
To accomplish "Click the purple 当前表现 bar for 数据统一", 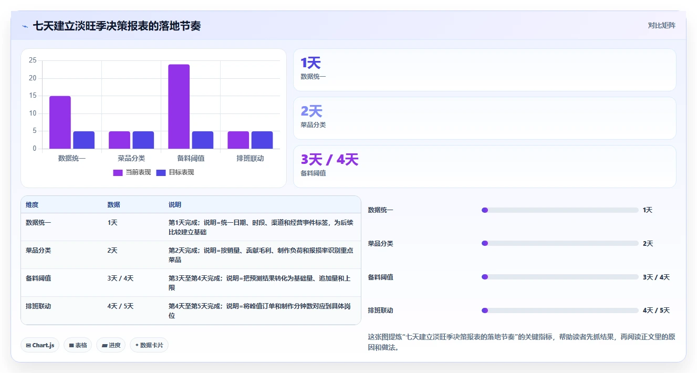I will point(60,122).
